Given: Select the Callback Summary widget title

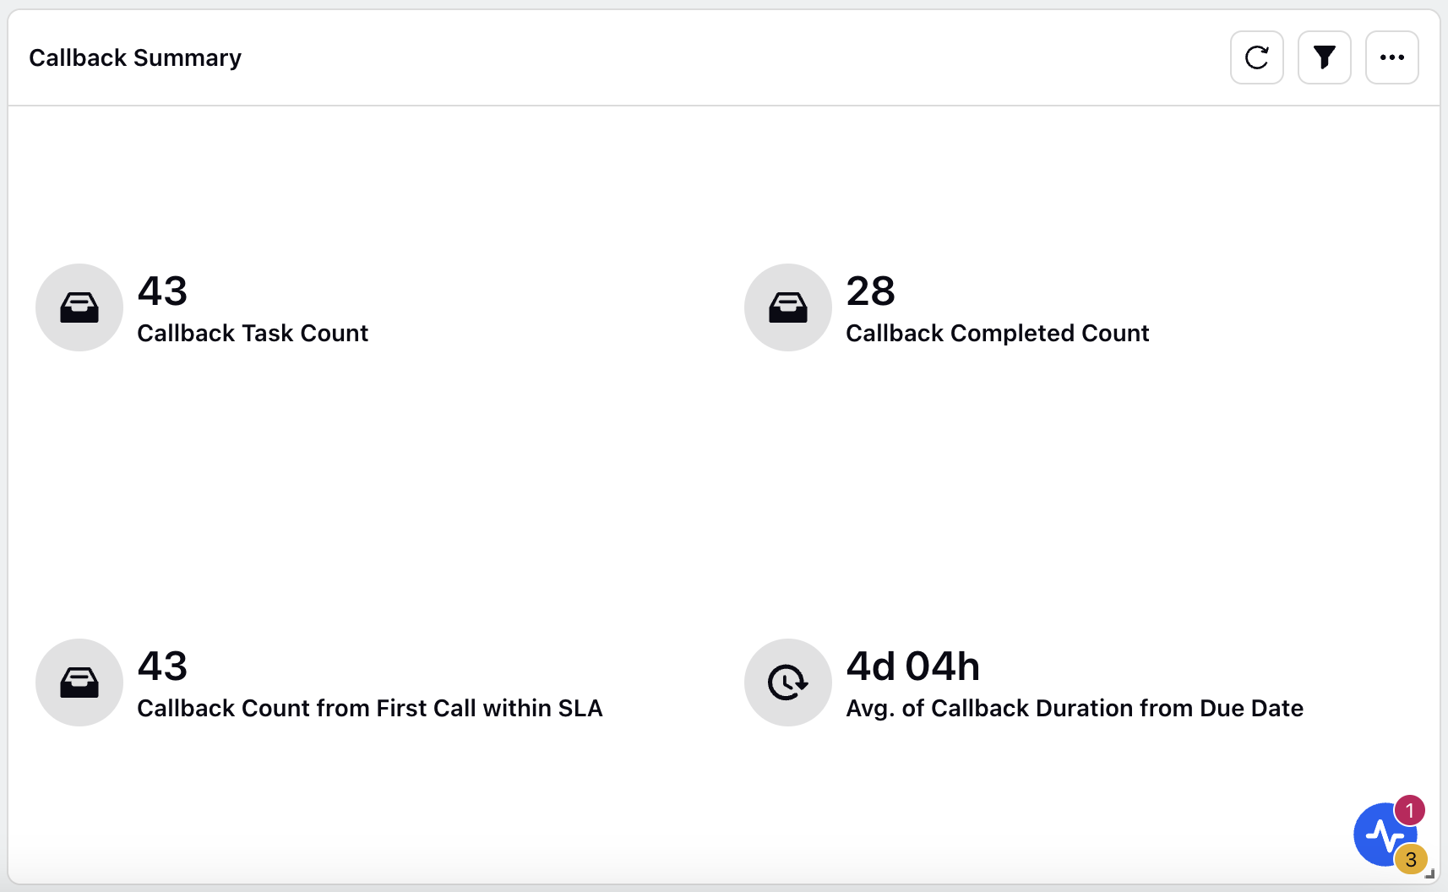Looking at the screenshot, I should click(x=135, y=57).
